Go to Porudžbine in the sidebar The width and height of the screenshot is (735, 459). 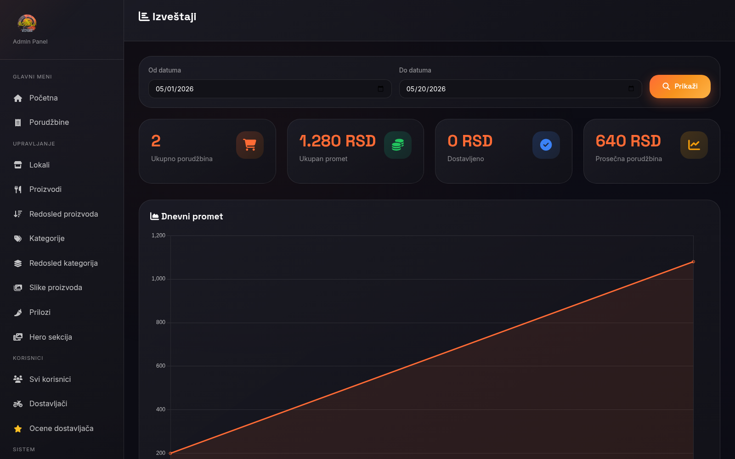click(62, 123)
